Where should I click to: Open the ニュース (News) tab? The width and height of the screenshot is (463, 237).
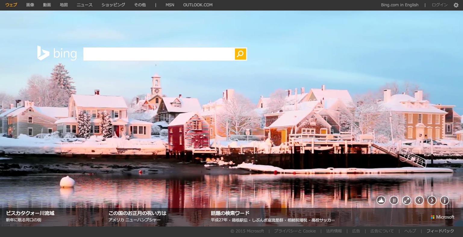pos(85,5)
